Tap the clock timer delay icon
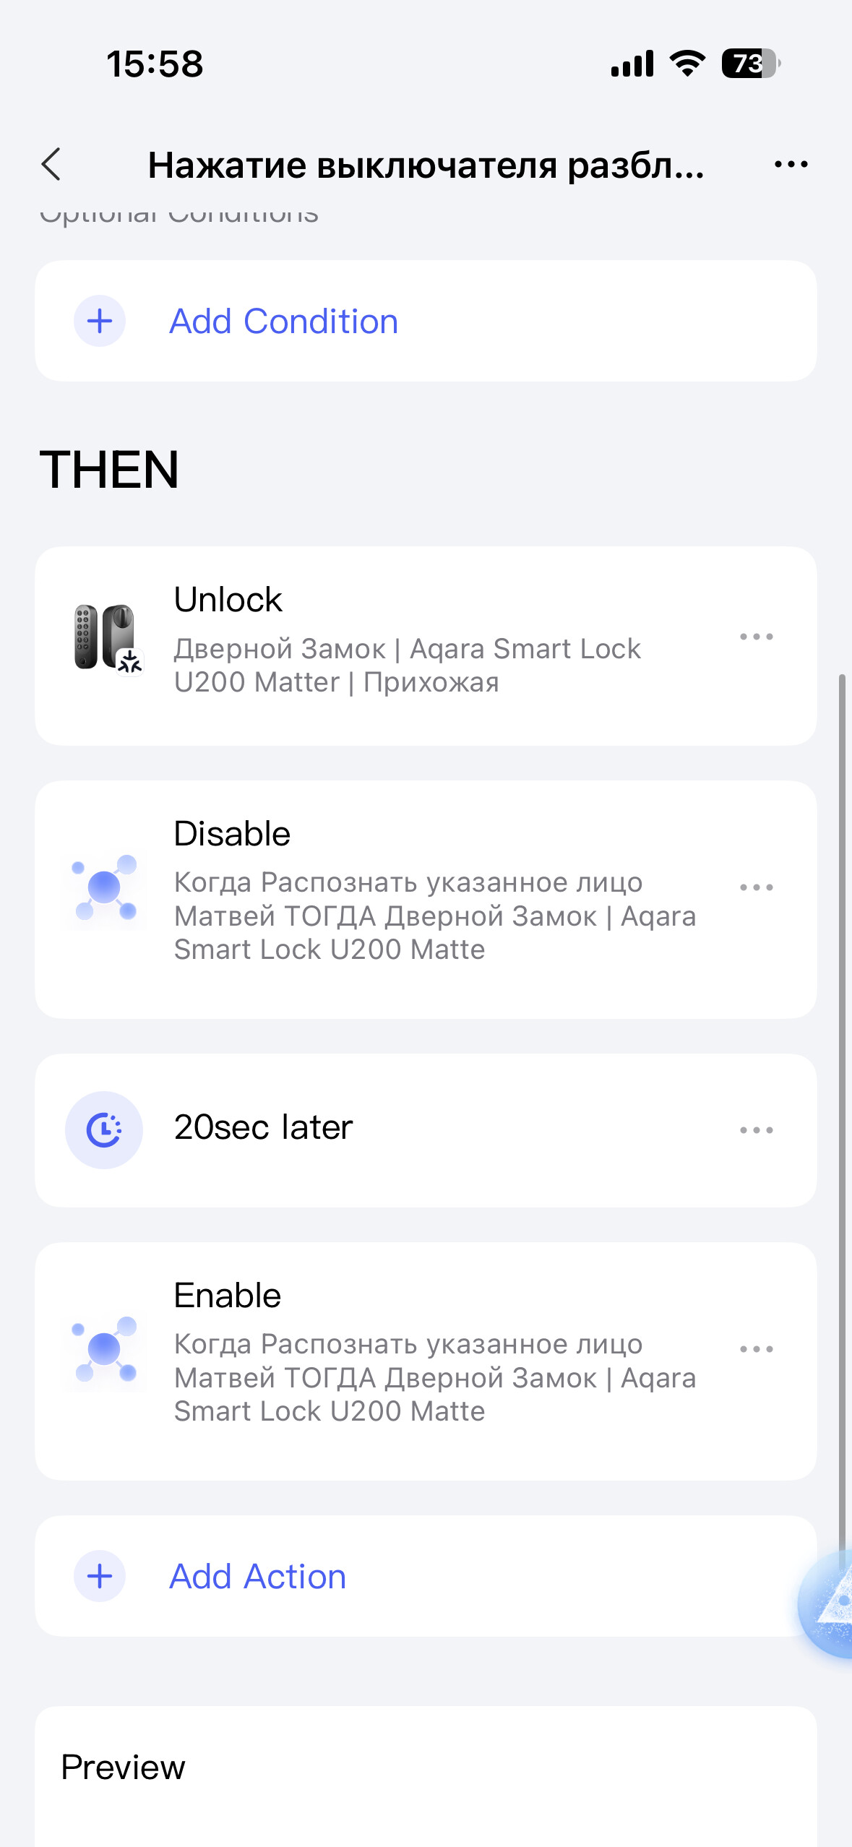The height and width of the screenshot is (1847, 852). coord(104,1129)
